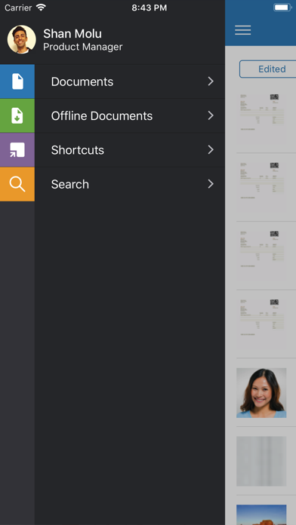This screenshot has height=525, width=296.
Task: Expand the chevron next to Documents
Action: click(x=211, y=81)
